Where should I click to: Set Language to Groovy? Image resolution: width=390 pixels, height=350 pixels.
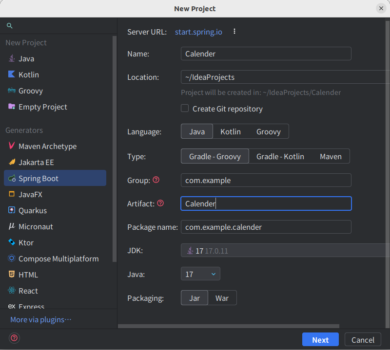click(269, 131)
